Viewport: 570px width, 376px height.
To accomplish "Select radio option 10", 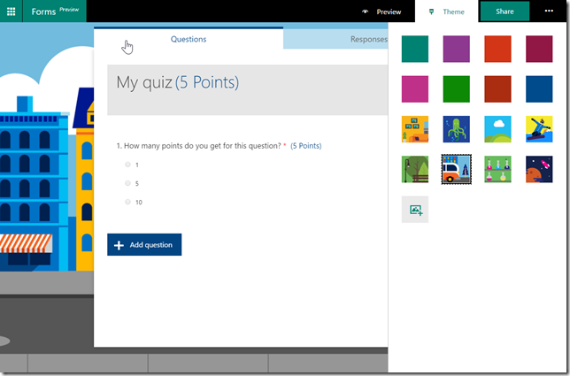I will coord(127,202).
